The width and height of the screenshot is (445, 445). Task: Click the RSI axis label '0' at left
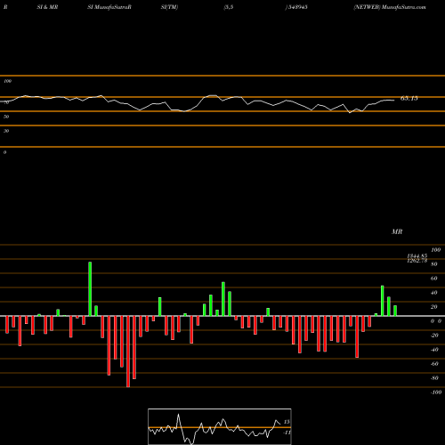click(4, 152)
